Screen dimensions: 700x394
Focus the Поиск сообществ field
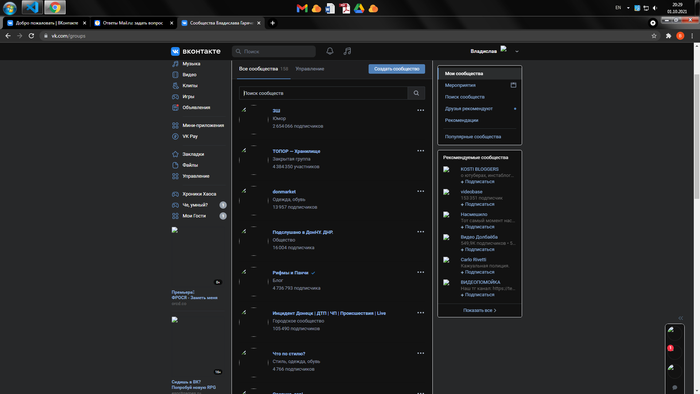pos(323,93)
